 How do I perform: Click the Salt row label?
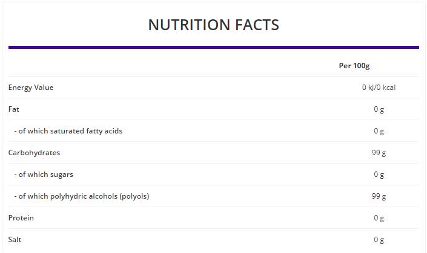(x=15, y=240)
